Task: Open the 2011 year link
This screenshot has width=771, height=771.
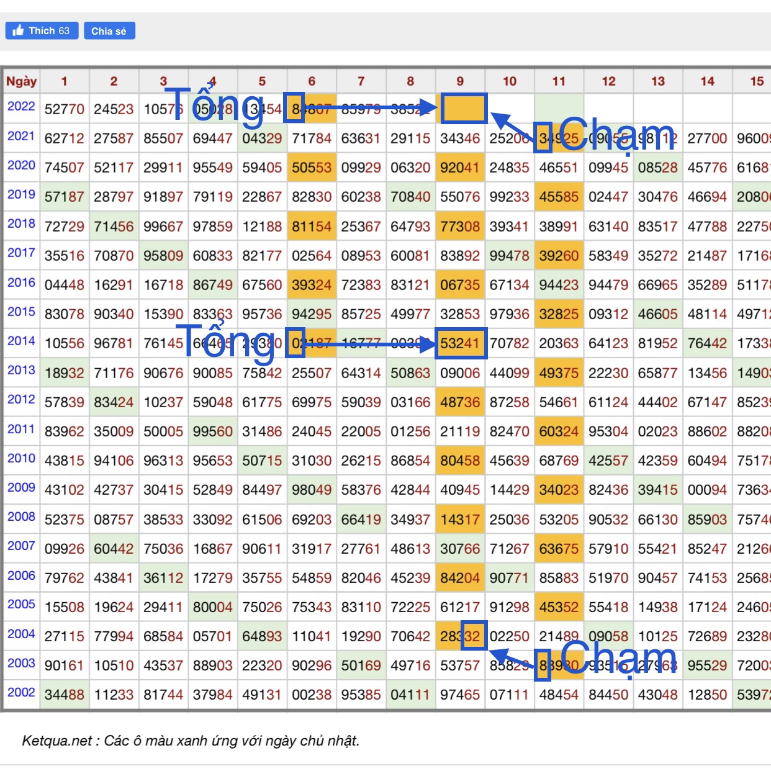Action: 21,429
